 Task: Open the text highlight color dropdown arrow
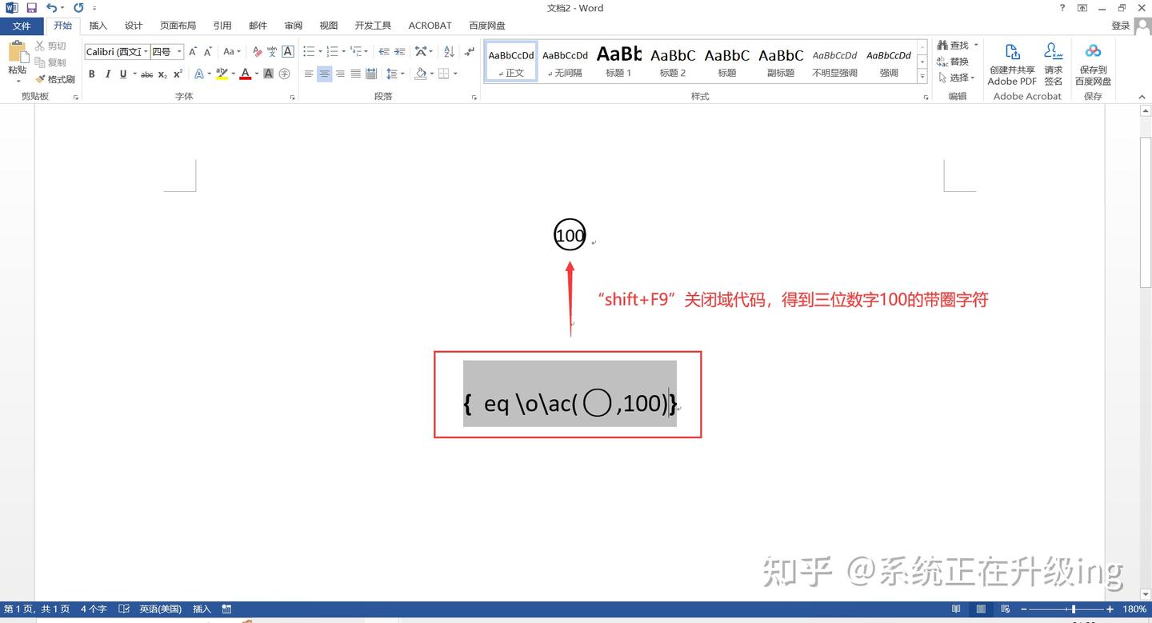(x=233, y=74)
